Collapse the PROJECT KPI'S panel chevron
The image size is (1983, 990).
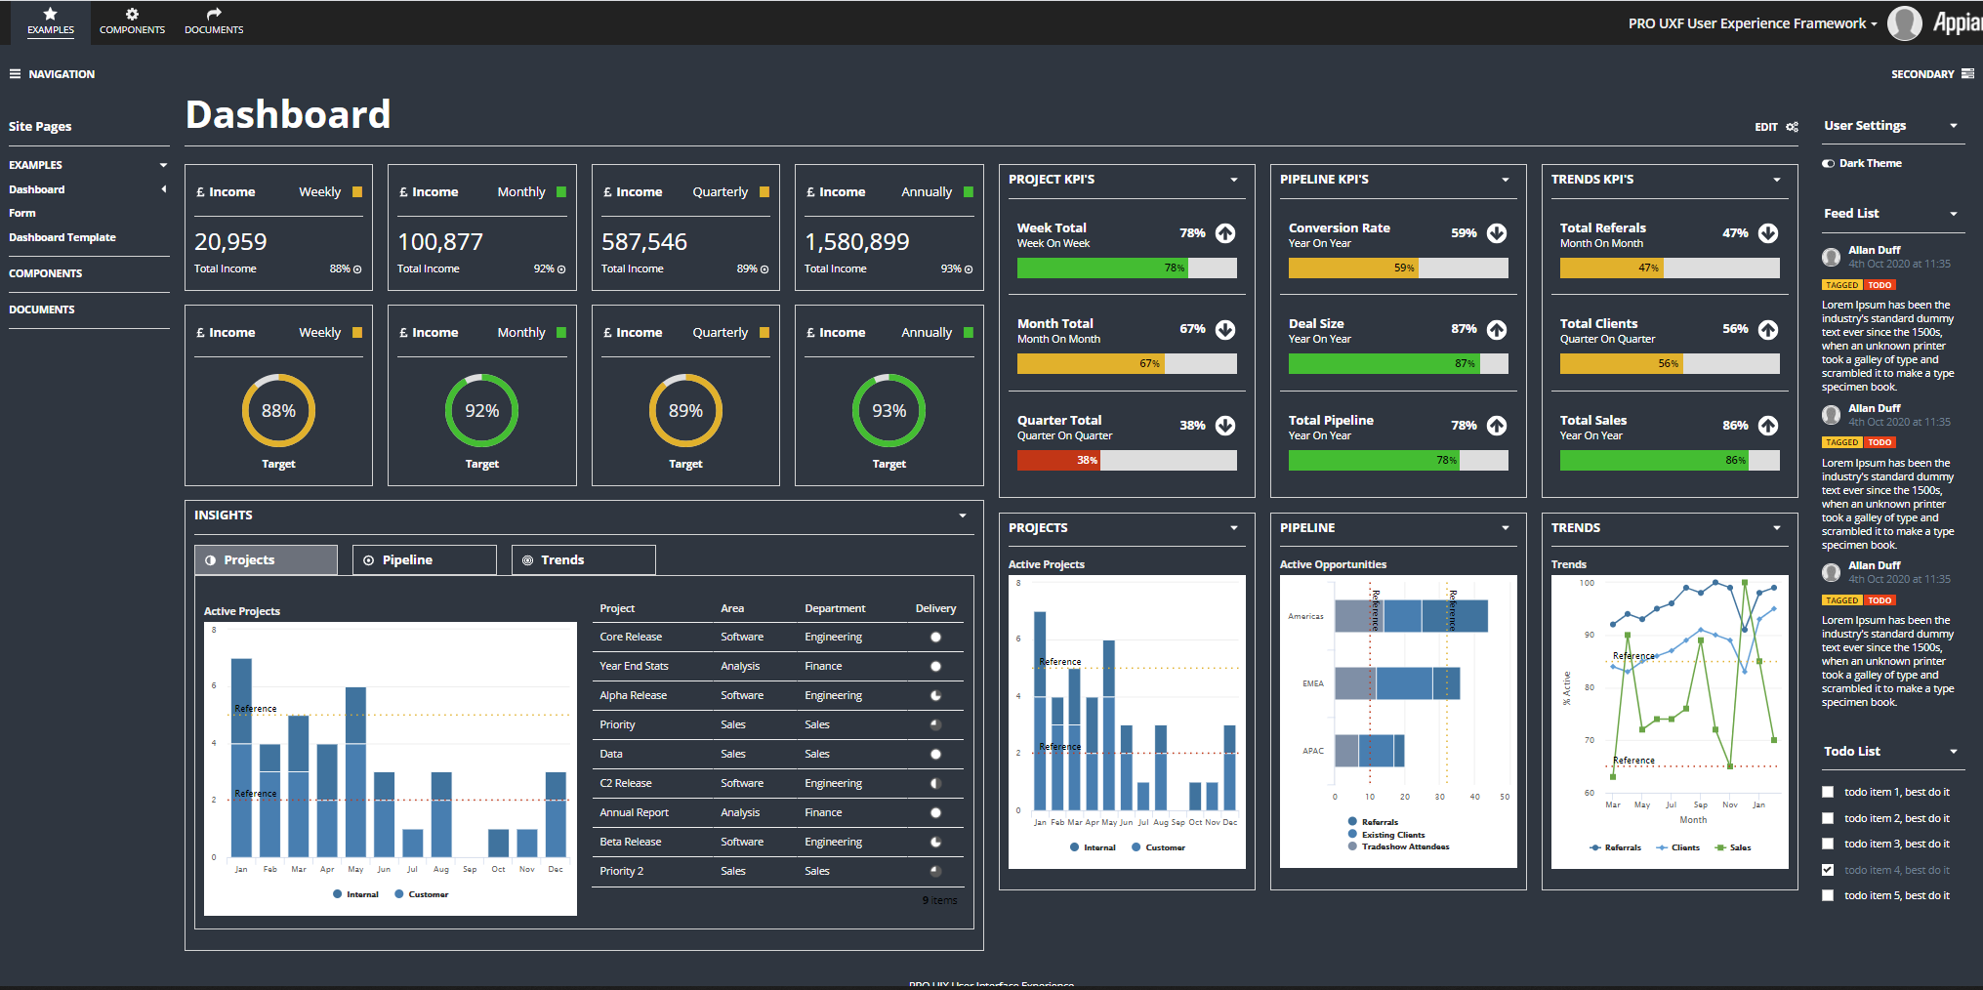[x=1234, y=180]
